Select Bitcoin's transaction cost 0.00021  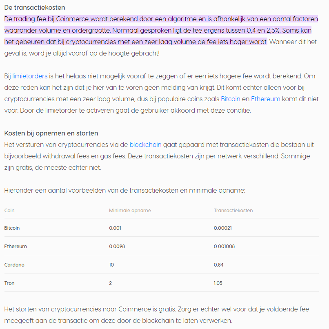point(223,228)
